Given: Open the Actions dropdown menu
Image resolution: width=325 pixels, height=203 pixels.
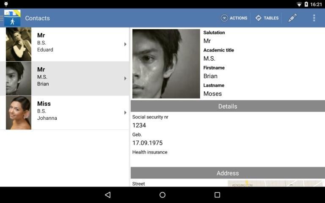Looking at the screenshot, I should click(234, 18).
